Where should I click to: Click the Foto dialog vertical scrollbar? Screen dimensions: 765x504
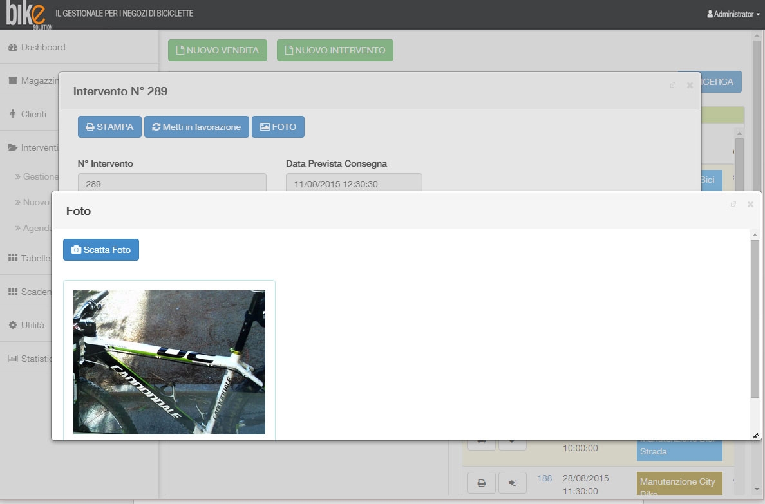755,317
